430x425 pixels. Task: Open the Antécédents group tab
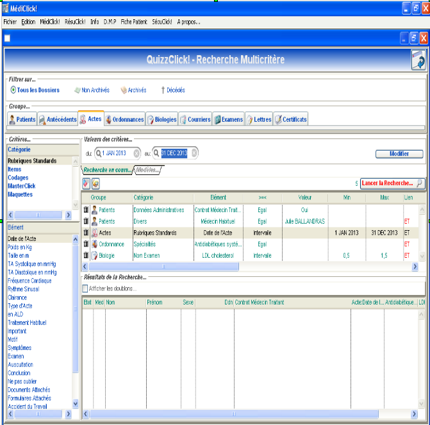(x=58, y=119)
